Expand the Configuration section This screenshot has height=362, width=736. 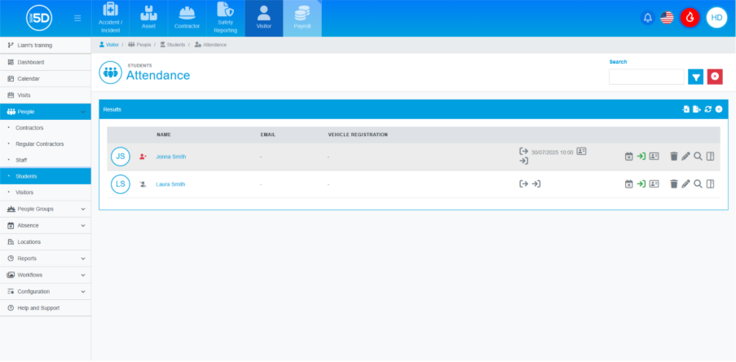click(46, 291)
